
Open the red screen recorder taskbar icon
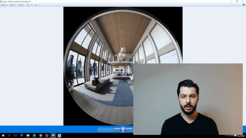point(47,135)
